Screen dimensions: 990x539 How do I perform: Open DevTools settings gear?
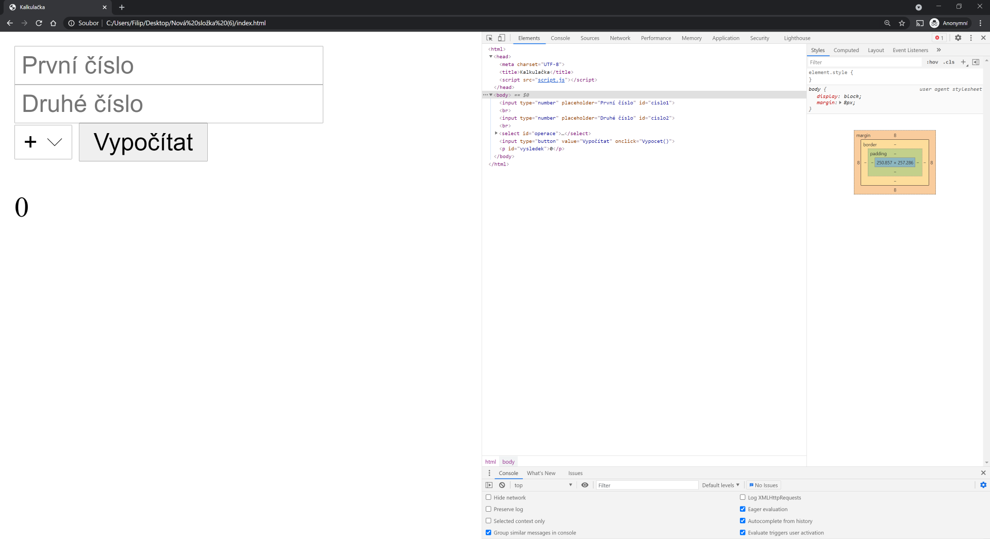(x=958, y=38)
